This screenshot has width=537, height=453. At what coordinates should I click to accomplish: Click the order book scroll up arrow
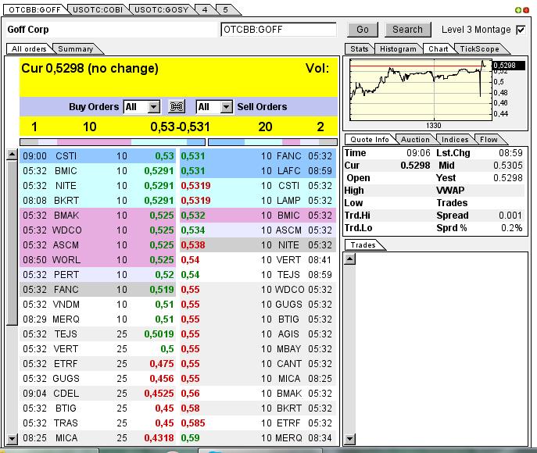12,155
